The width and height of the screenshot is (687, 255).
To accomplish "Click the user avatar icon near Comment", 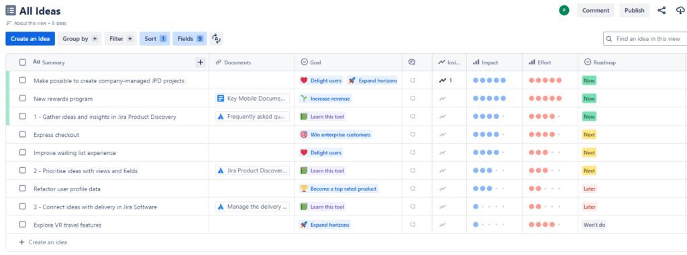I will [564, 11].
